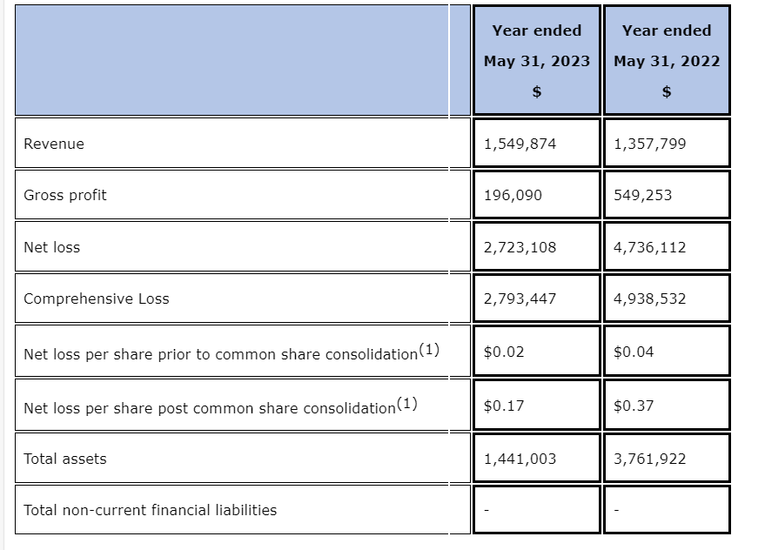This screenshot has width=765, height=550.
Task: Click footnote (1) after 'post common share consolidation'
Action: [407, 403]
